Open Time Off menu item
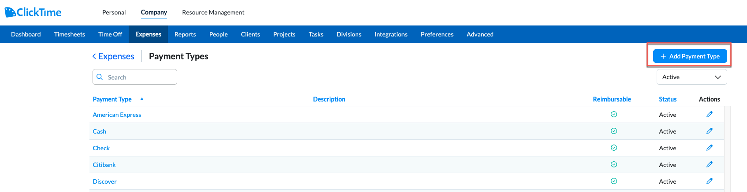Screen dimensions: 747x192 click(x=110, y=34)
